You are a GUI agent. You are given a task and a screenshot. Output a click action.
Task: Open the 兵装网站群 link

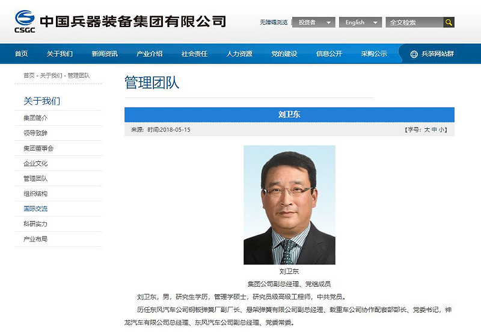click(x=438, y=54)
